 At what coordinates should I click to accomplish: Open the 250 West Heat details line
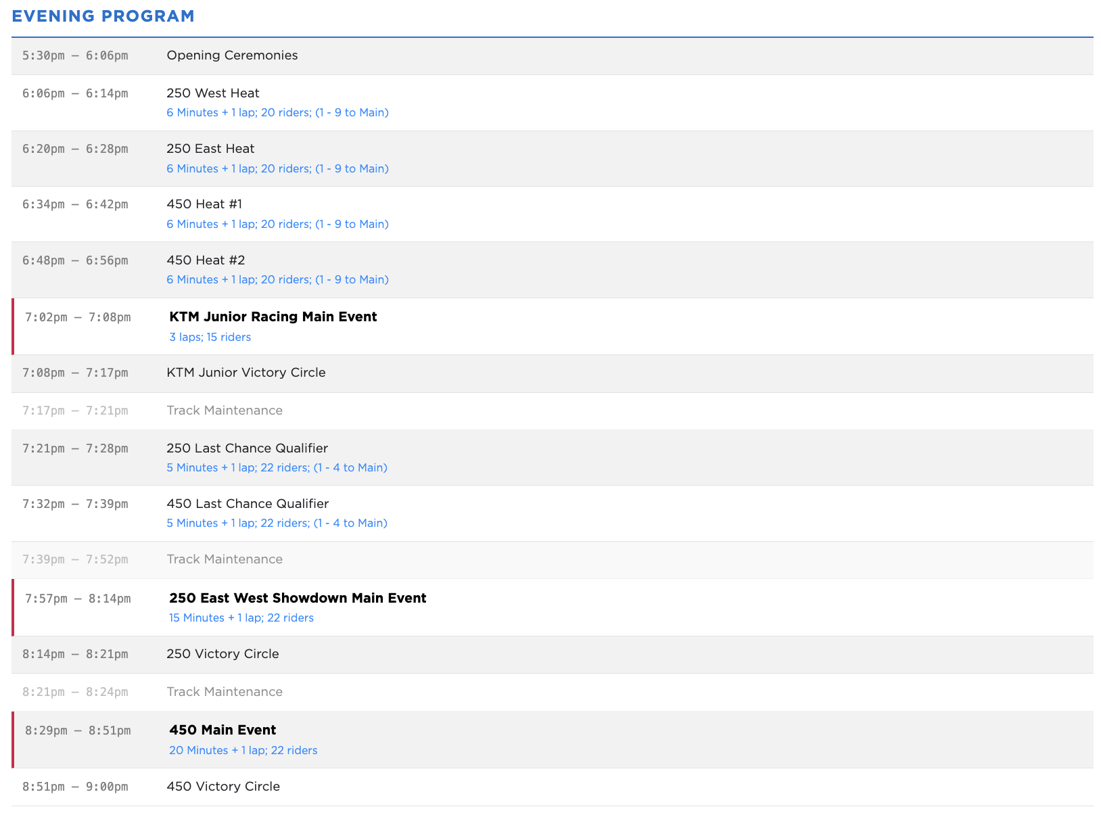277,113
